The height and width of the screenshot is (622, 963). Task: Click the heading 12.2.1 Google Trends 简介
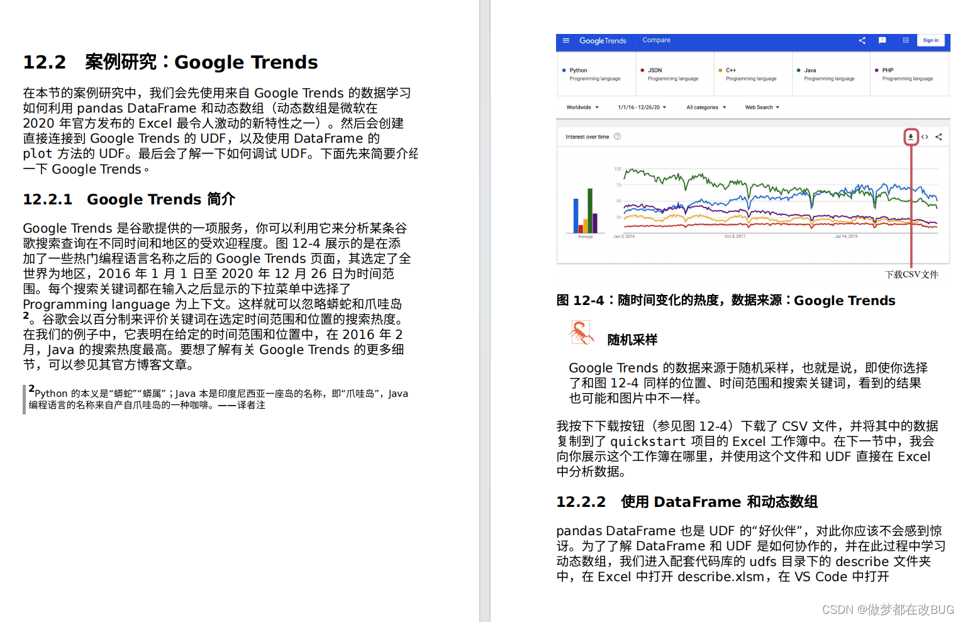coord(129,199)
